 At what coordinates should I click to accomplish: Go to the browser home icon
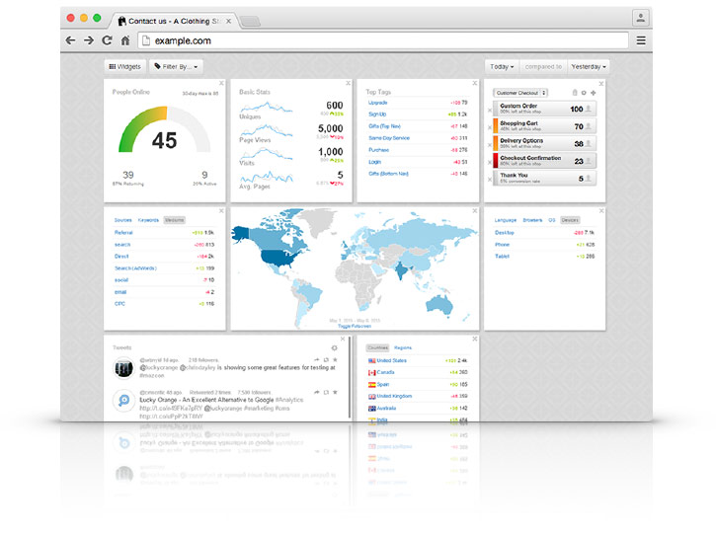[125, 40]
